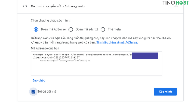Click the Xác minh button

(x=165, y=92)
